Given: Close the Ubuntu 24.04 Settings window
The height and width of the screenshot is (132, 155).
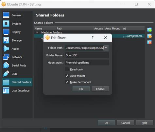Looking at the screenshot, I should click(149, 4).
